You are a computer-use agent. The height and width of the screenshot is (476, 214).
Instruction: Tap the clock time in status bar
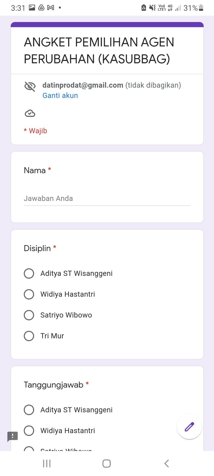click(18, 8)
